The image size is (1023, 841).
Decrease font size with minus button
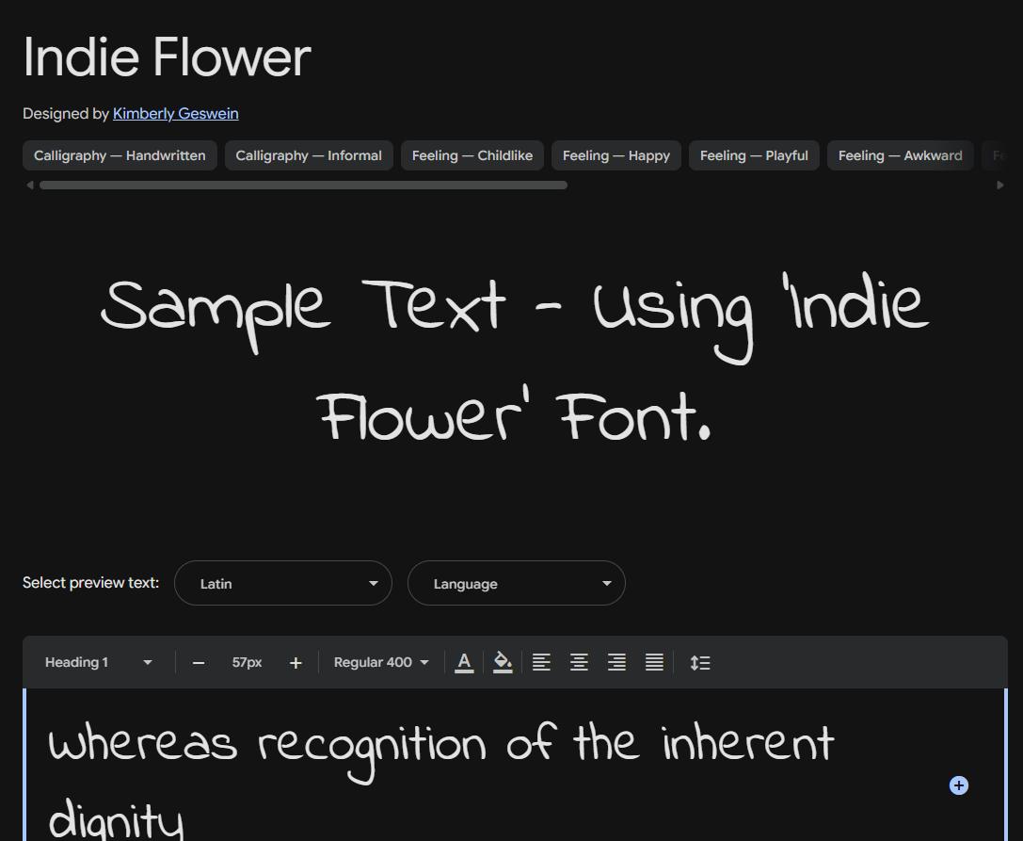coord(199,663)
